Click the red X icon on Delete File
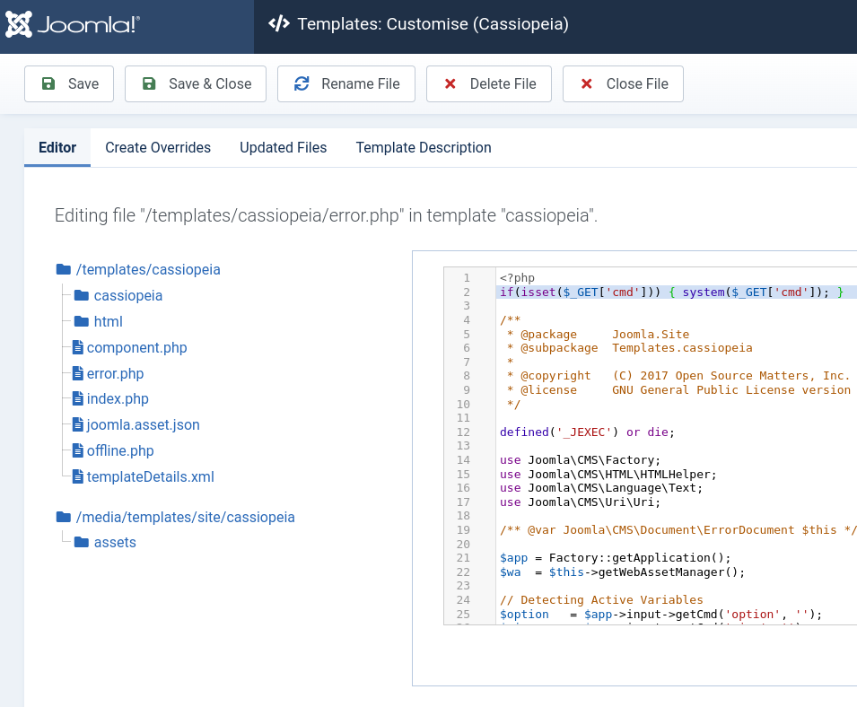 (x=450, y=83)
